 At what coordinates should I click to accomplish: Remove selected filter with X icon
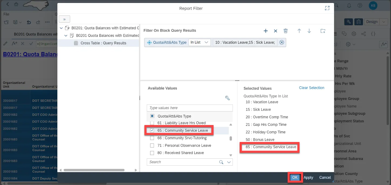click(275, 31)
